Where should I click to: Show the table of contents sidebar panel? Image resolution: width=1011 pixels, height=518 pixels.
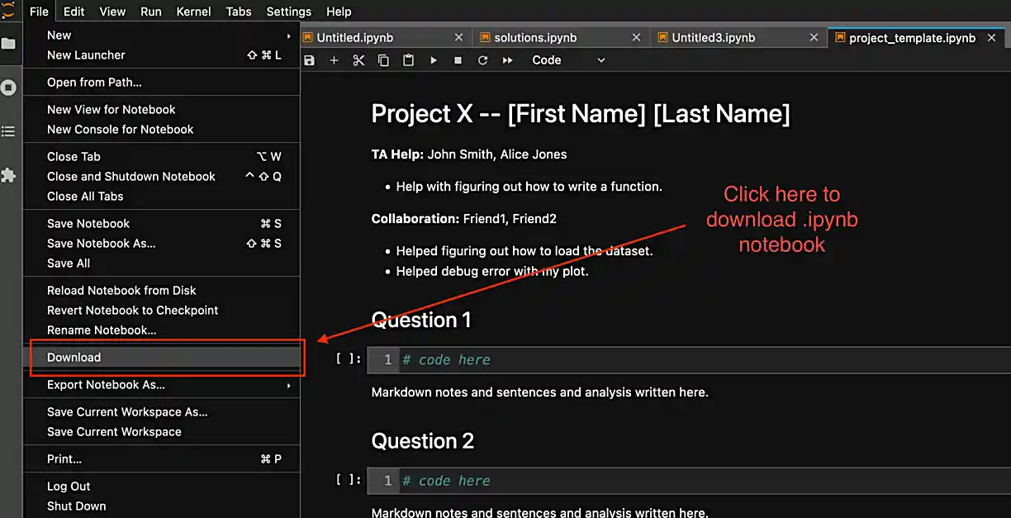[8, 131]
